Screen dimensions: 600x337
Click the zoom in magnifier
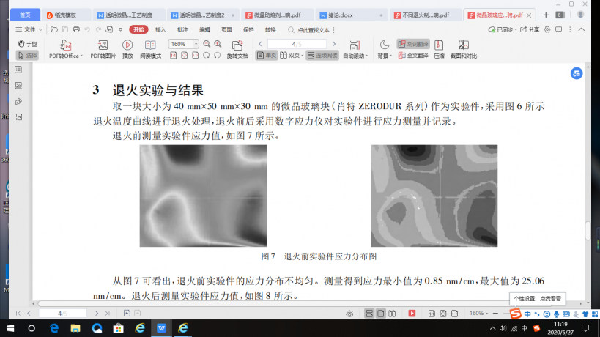(x=218, y=44)
